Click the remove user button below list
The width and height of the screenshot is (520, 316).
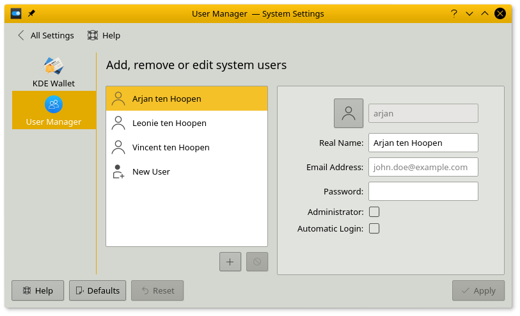257,262
